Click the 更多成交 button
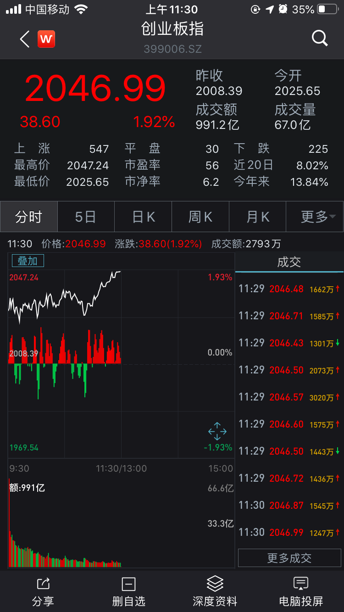The width and height of the screenshot is (344, 612). (x=289, y=558)
